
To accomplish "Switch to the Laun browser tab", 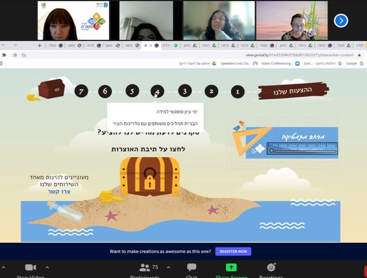I will pyautogui.click(x=112, y=46).
